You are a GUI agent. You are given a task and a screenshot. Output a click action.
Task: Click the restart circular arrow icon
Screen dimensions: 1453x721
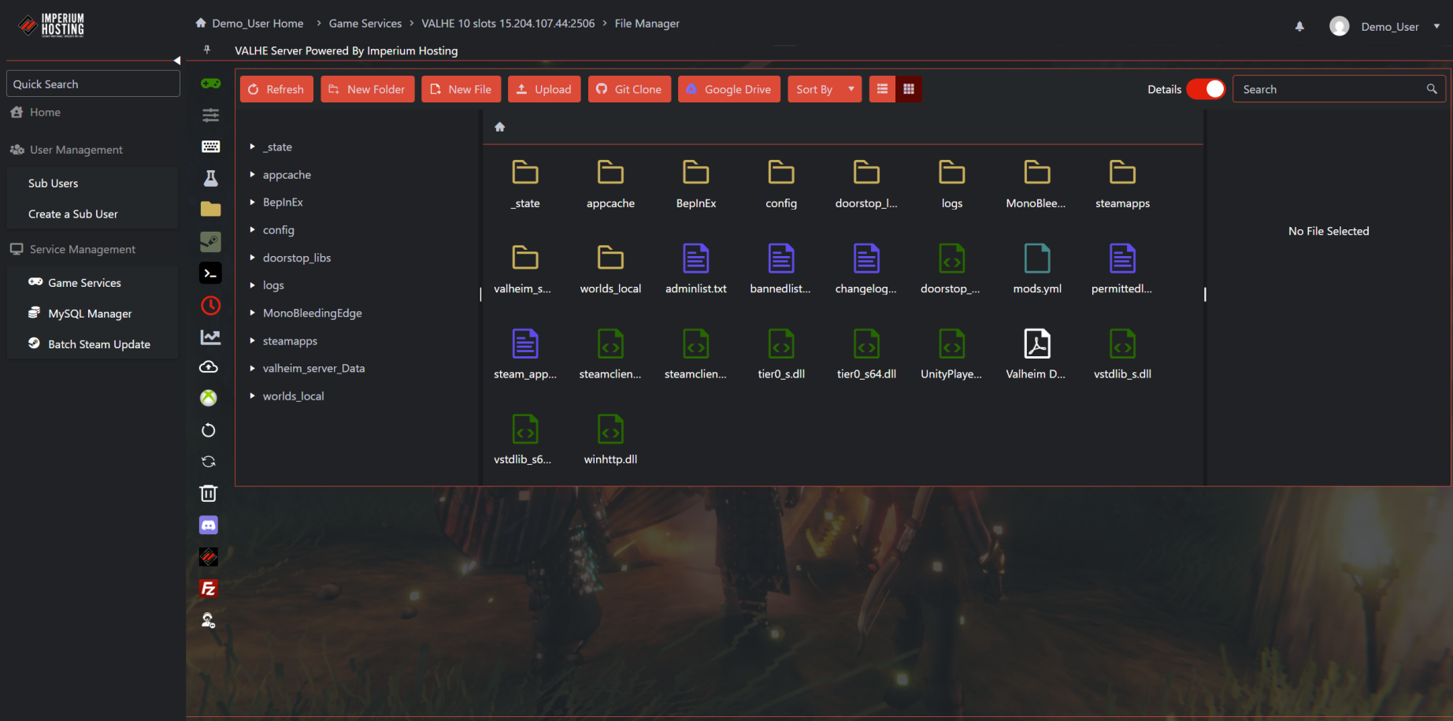pyautogui.click(x=209, y=430)
